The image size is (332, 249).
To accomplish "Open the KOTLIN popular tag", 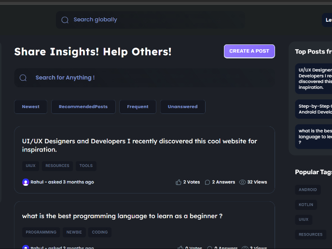I will (x=306, y=205).
